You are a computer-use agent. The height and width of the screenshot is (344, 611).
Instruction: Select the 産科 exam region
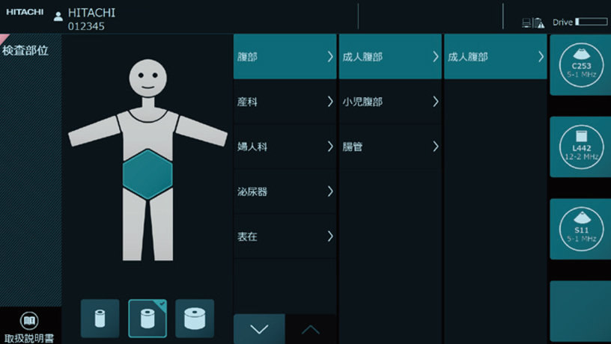285,102
